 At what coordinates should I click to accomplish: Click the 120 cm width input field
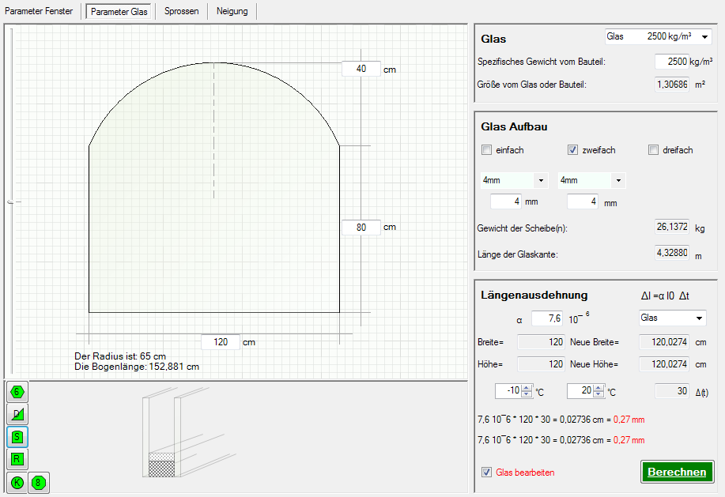pos(221,342)
